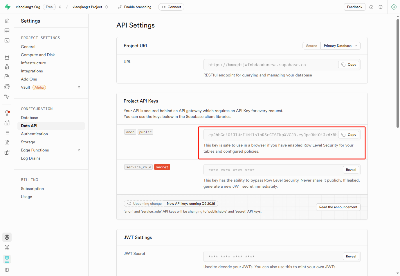400x276 pixels.
Task: Open Log Drains configuration
Action: [x=31, y=158]
